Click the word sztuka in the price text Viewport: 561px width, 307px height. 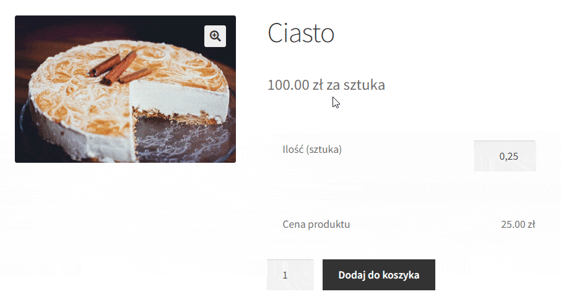tap(364, 85)
